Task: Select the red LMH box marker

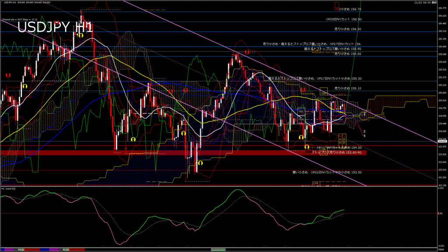Action: [308, 149]
